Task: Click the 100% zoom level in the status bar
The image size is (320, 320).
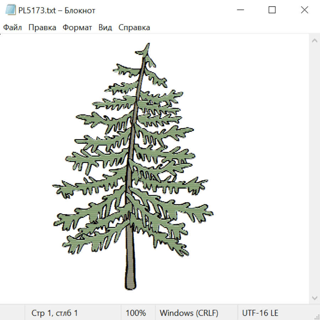Action: click(136, 313)
